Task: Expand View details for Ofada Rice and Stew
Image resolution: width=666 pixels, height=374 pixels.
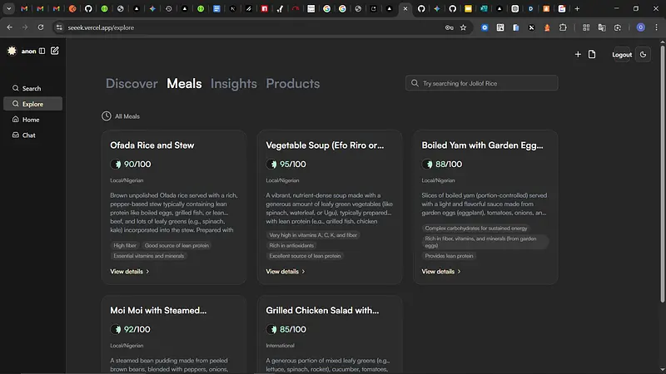Action: [x=129, y=271]
